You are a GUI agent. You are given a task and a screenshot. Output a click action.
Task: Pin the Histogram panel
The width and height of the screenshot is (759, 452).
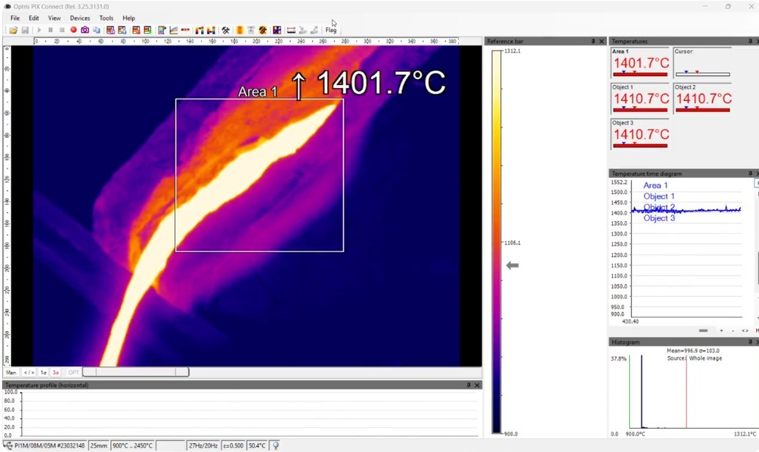(750, 342)
